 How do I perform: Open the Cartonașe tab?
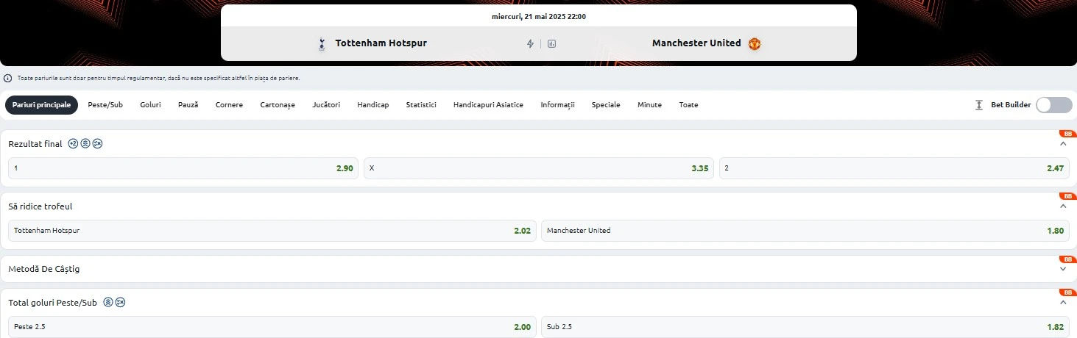(278, 105)
